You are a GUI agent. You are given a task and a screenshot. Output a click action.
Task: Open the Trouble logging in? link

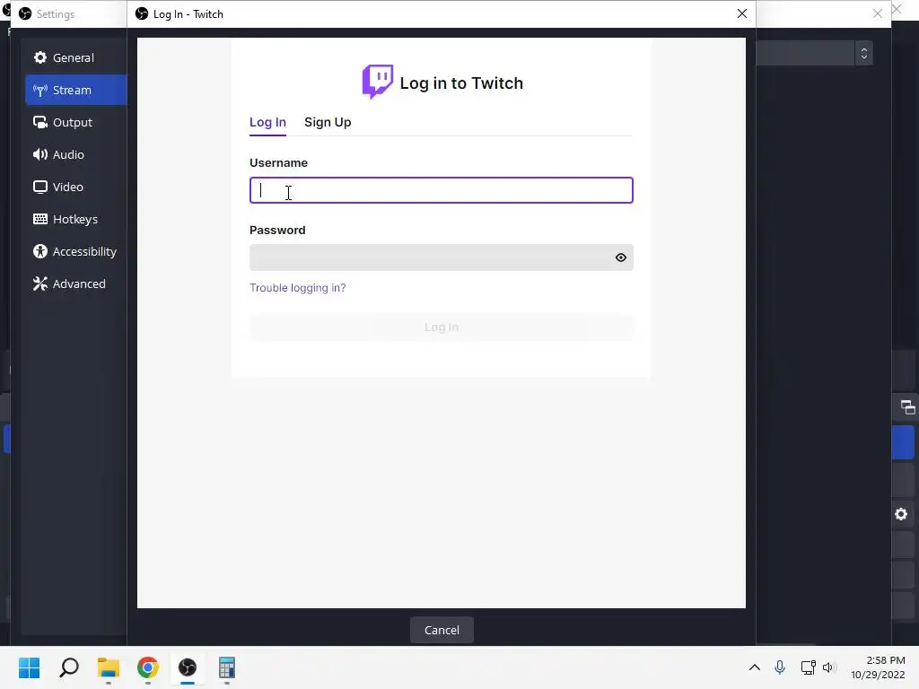(x=298, y=288)
